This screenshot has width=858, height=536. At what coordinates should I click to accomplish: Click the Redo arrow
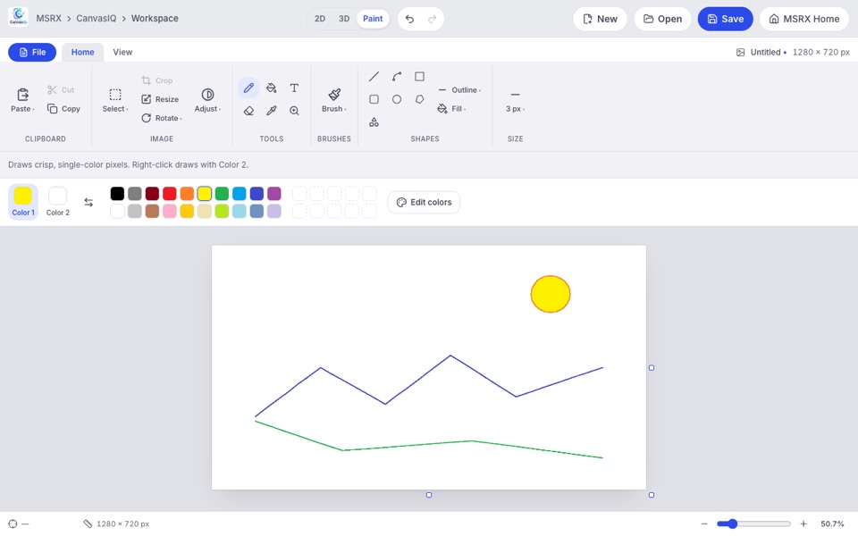point(432,19)
